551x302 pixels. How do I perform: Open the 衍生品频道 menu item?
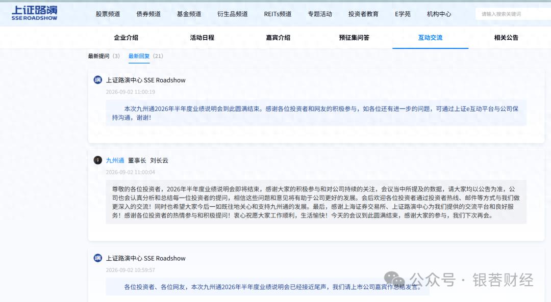[233, 14]
